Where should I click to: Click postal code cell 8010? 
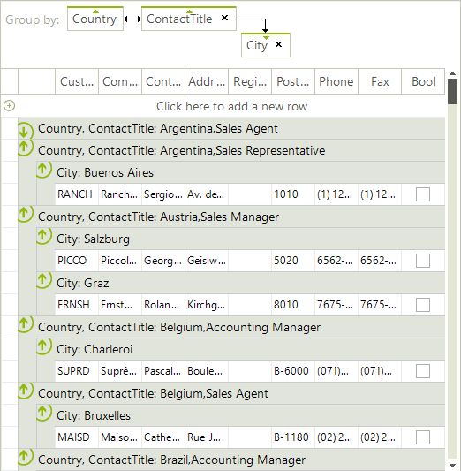tap(293, 305)
